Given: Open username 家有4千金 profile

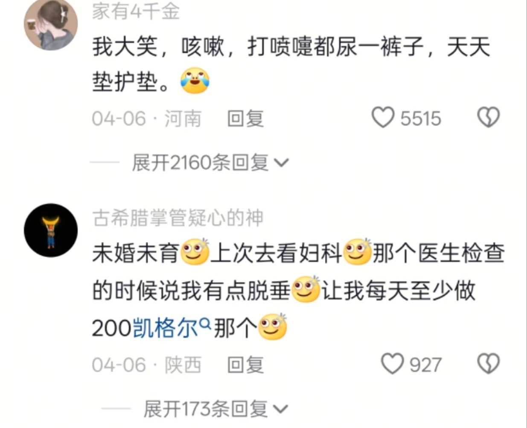Looking at the screenshot, I should pos(136,12).
